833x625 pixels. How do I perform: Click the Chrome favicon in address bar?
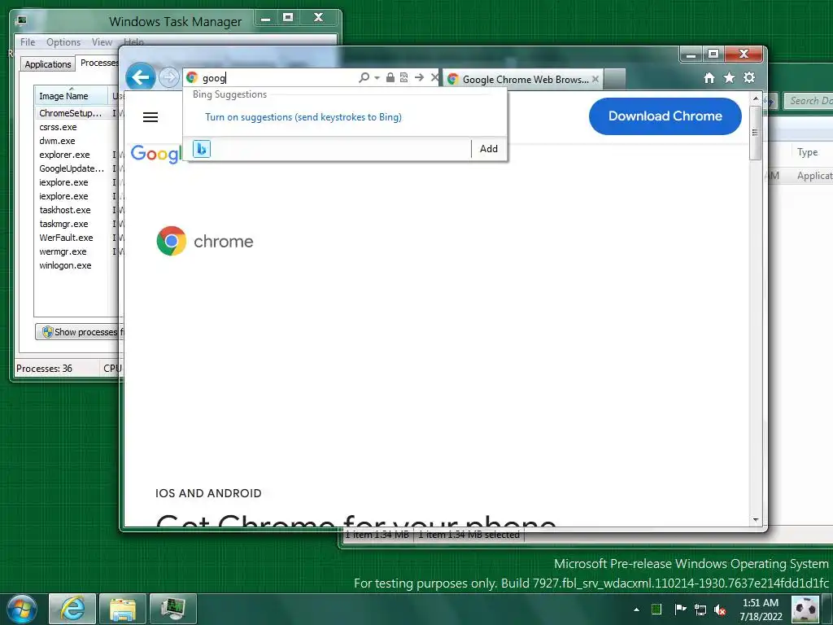[192, 77]
